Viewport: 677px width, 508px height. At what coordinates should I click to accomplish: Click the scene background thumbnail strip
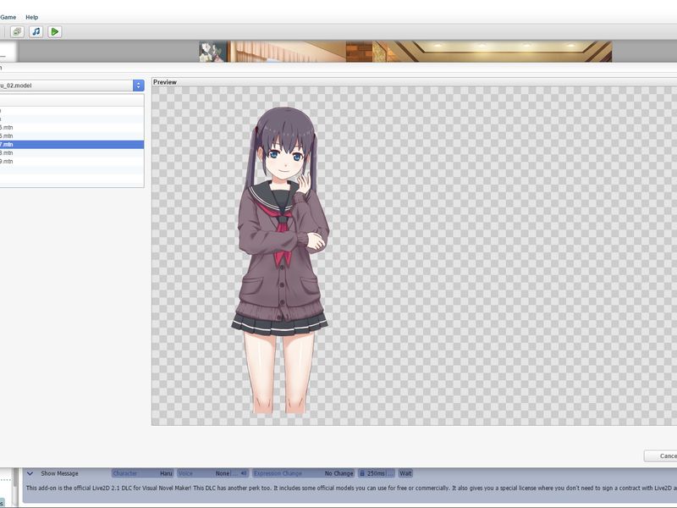[x=405, y=52]
